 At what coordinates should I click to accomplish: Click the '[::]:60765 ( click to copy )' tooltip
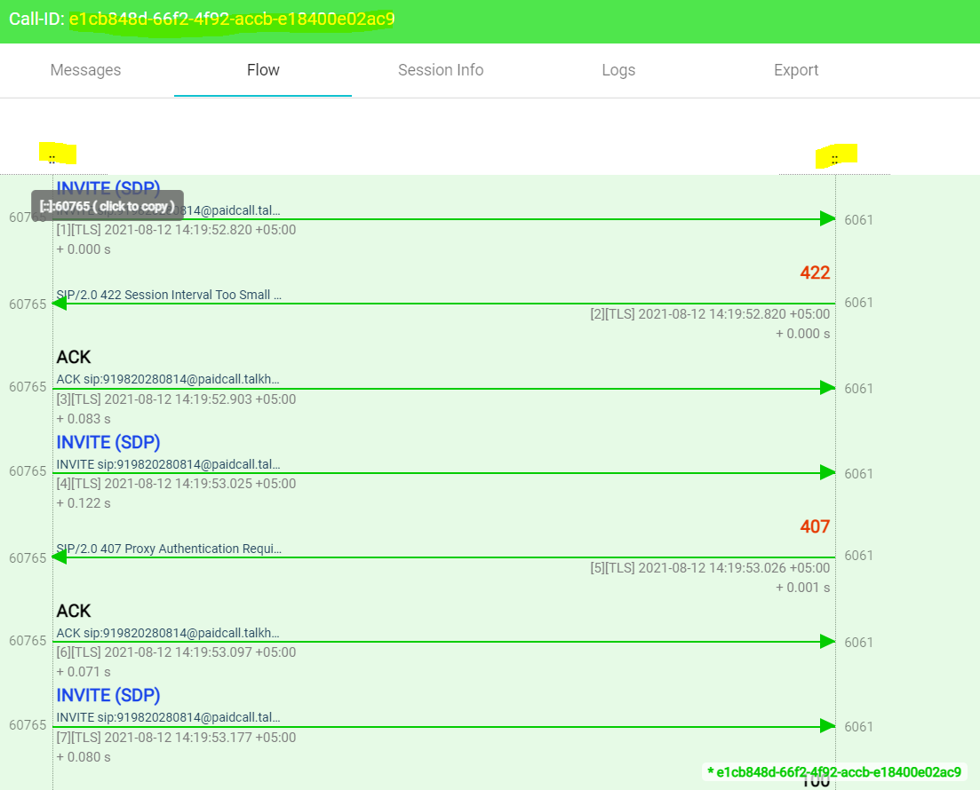click(x=107, y=205)
